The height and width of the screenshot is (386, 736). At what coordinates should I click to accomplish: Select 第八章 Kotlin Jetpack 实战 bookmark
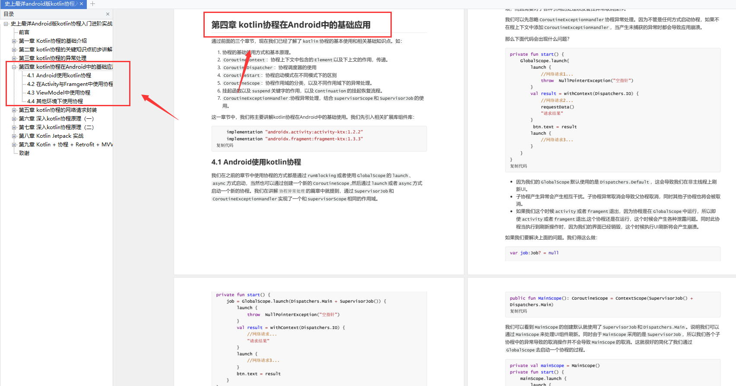pyautogui.click(x=51, y=136)
